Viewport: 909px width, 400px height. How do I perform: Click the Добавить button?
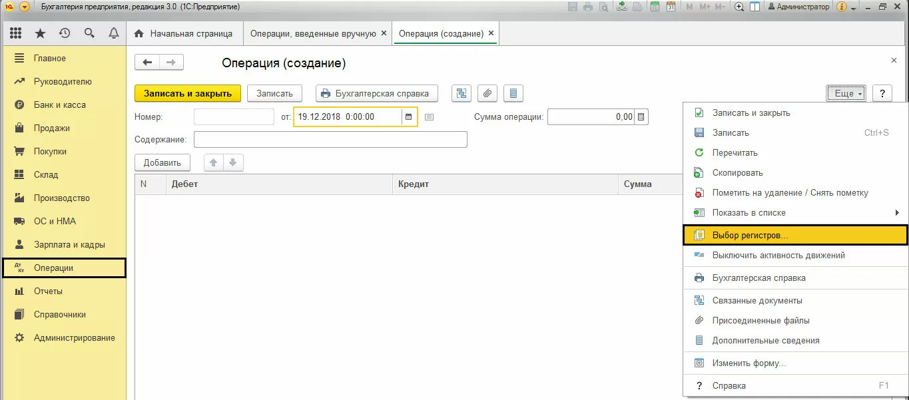tap(162, 162)
